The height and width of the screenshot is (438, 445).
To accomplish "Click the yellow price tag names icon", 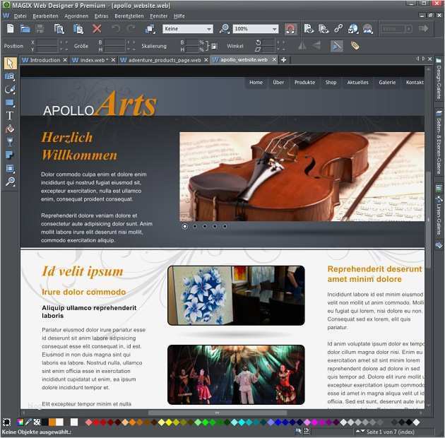I will click(x=355, y=46).
